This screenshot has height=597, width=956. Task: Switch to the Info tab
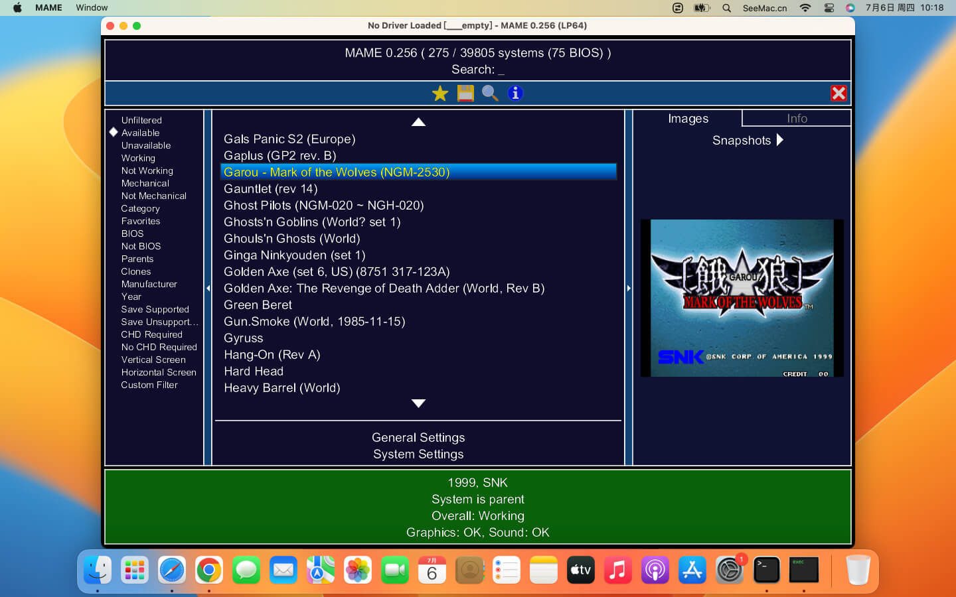pos(797,118)
